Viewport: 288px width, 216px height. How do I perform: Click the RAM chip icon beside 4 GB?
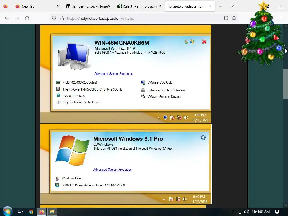point(58,82)
